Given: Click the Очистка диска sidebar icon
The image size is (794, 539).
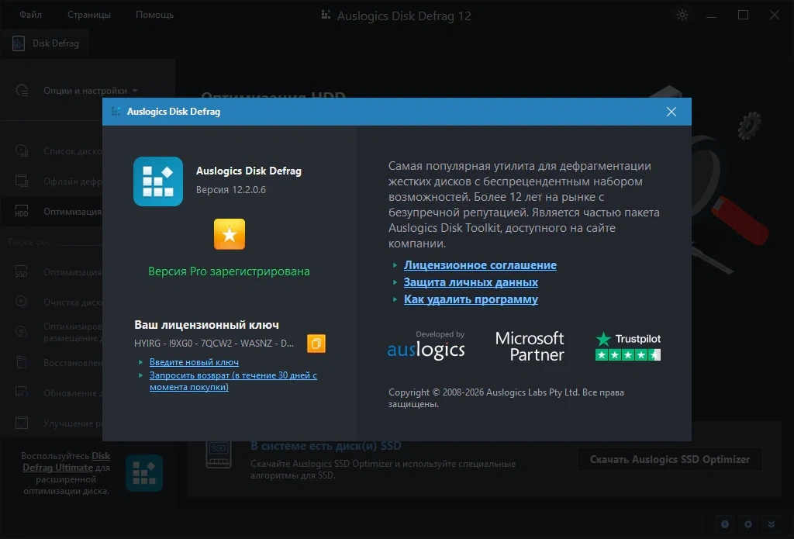Looking at the screenshot, I should click(21, 302).
